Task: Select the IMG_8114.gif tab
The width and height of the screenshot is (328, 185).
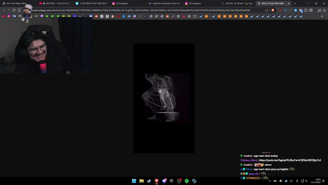Action: (x=273, y=3)
